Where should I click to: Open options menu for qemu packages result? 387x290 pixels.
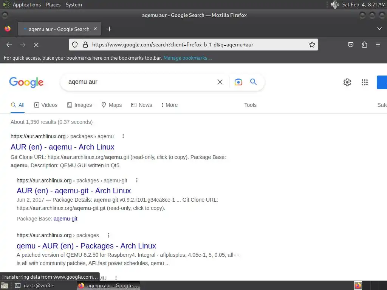108,235
